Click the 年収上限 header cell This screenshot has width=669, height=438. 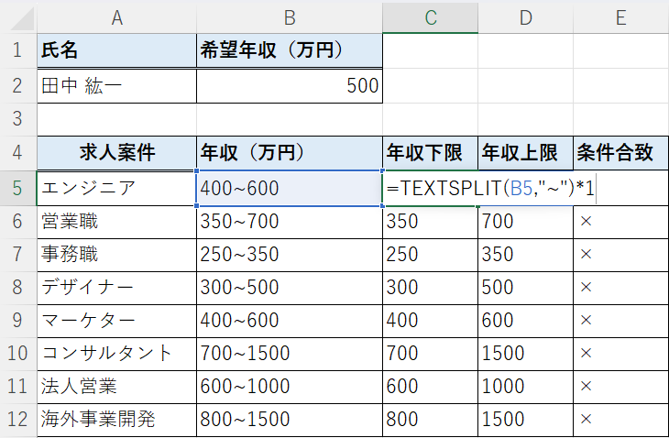pyautogui.click(x=526, y=153)
